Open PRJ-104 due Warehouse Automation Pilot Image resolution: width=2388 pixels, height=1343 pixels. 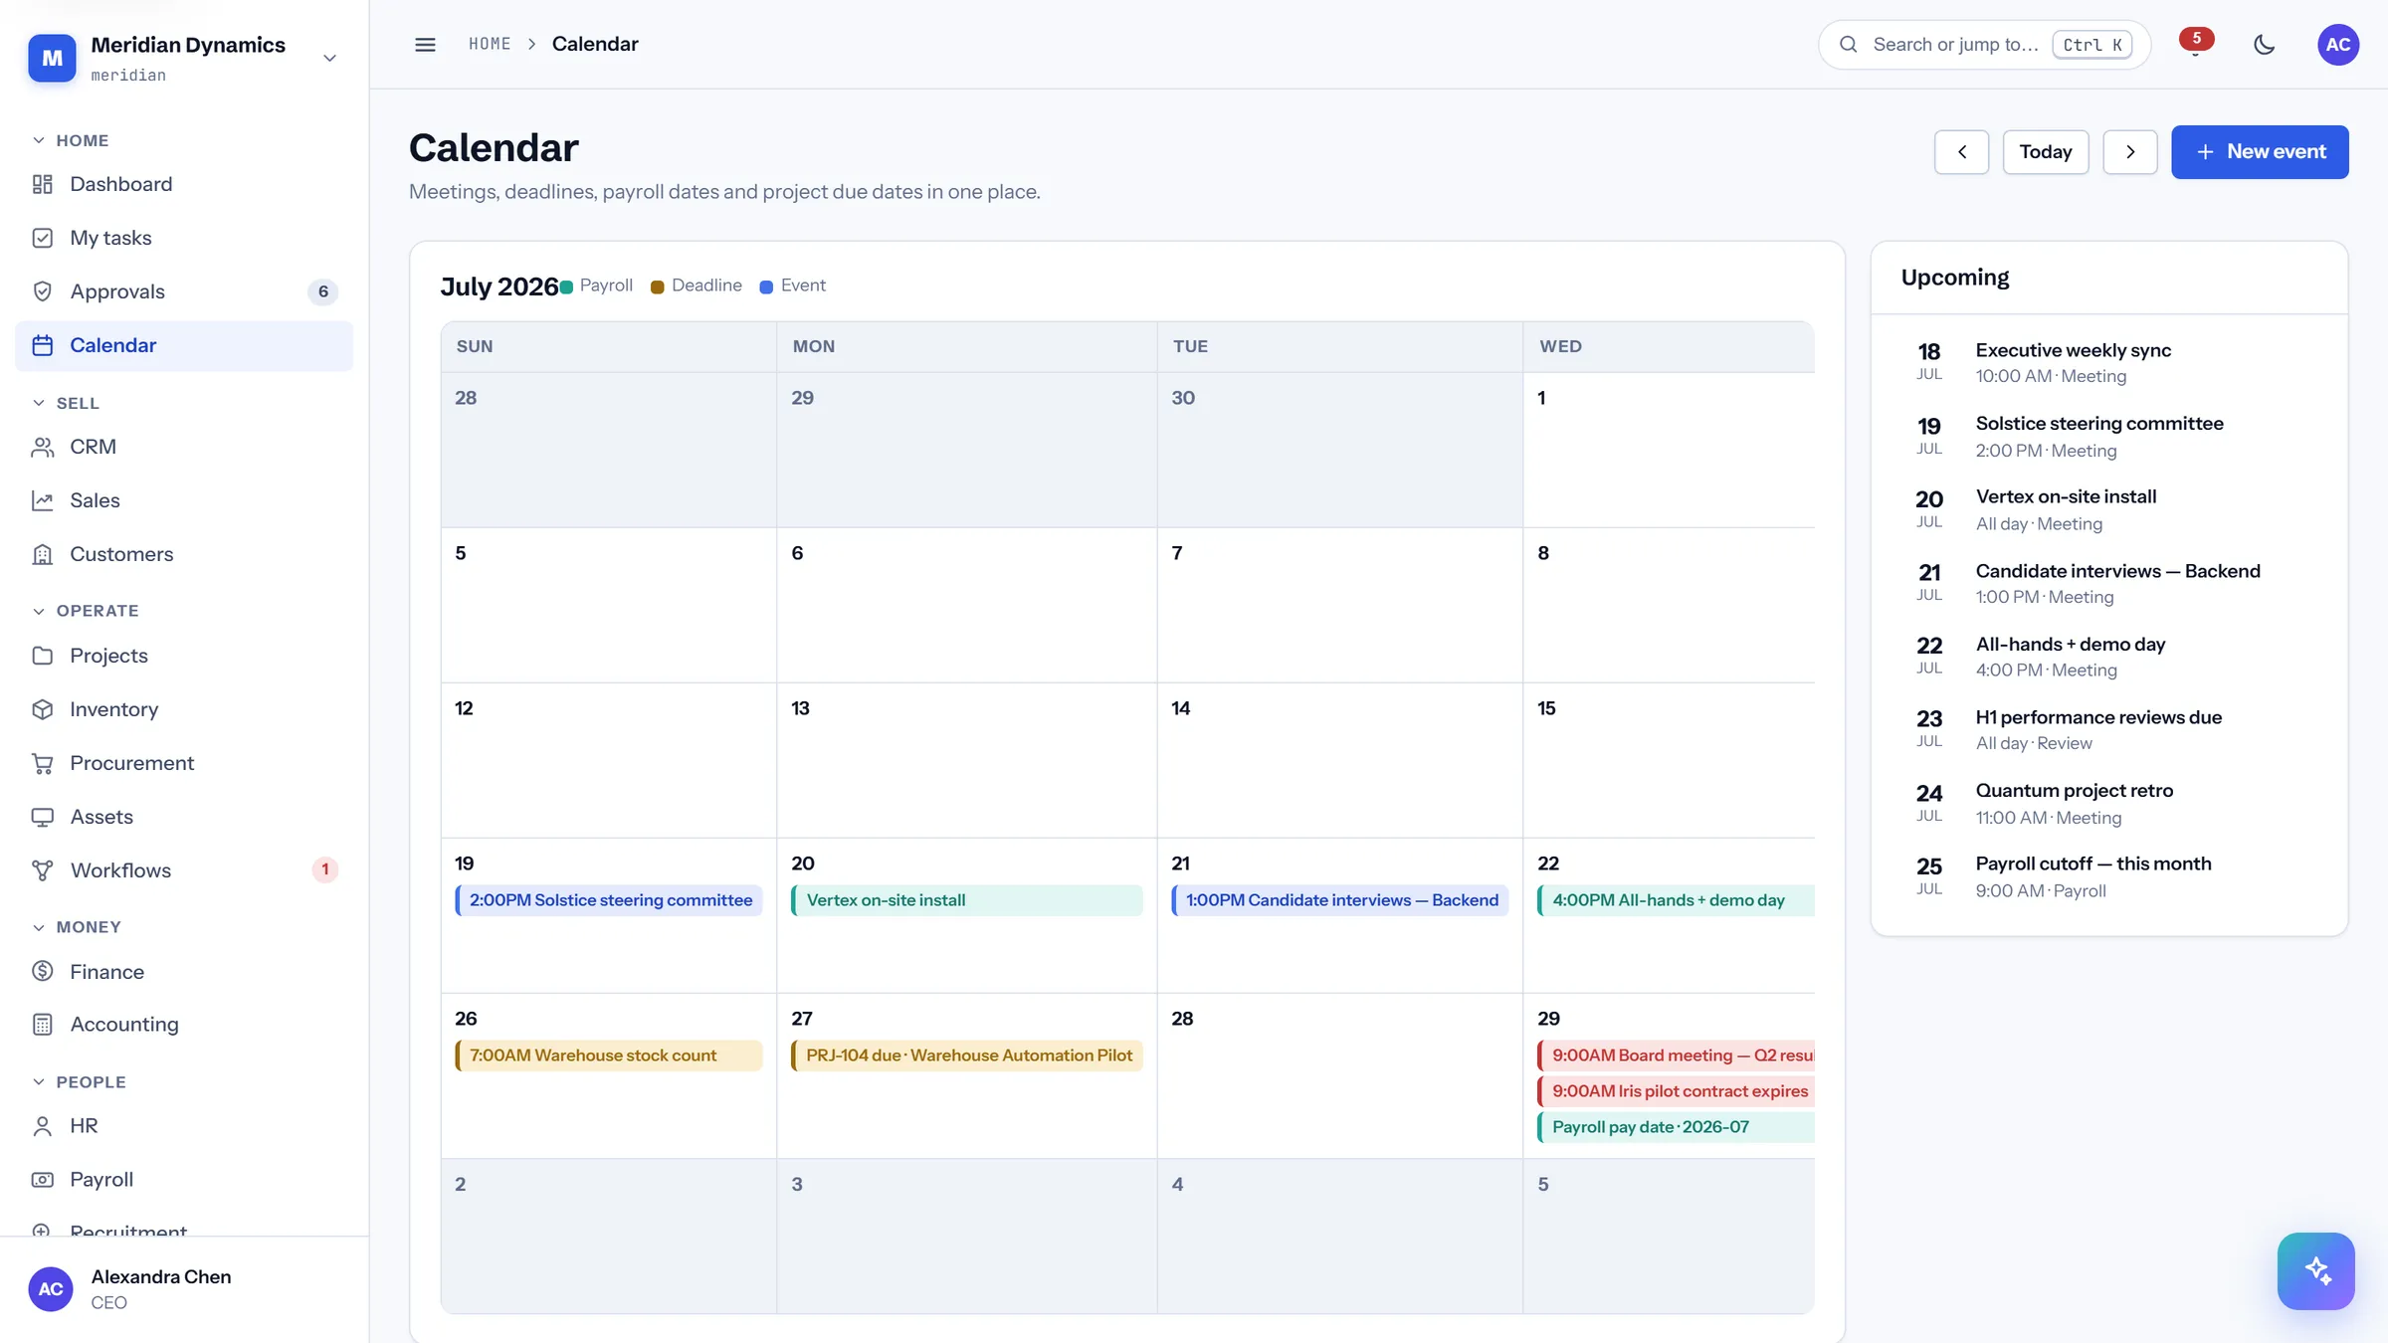click(x=966, y=1055)
